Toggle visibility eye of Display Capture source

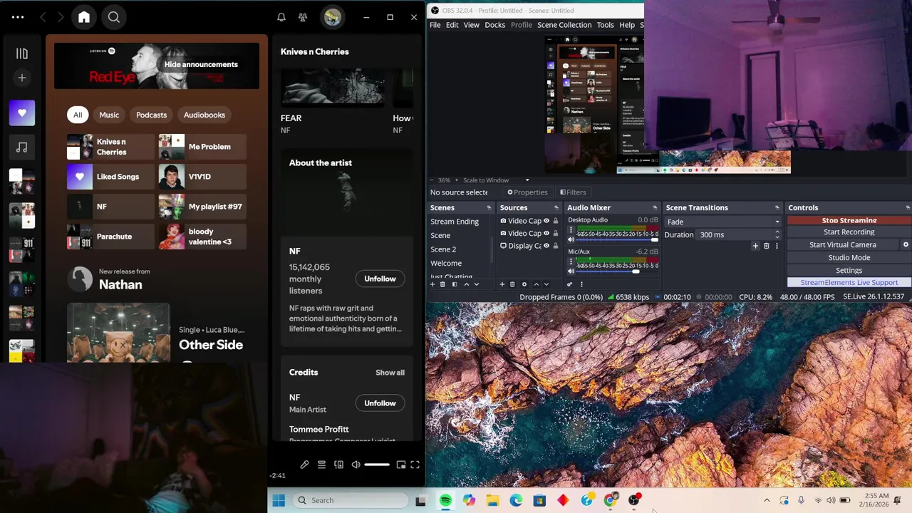click(546, 246)
